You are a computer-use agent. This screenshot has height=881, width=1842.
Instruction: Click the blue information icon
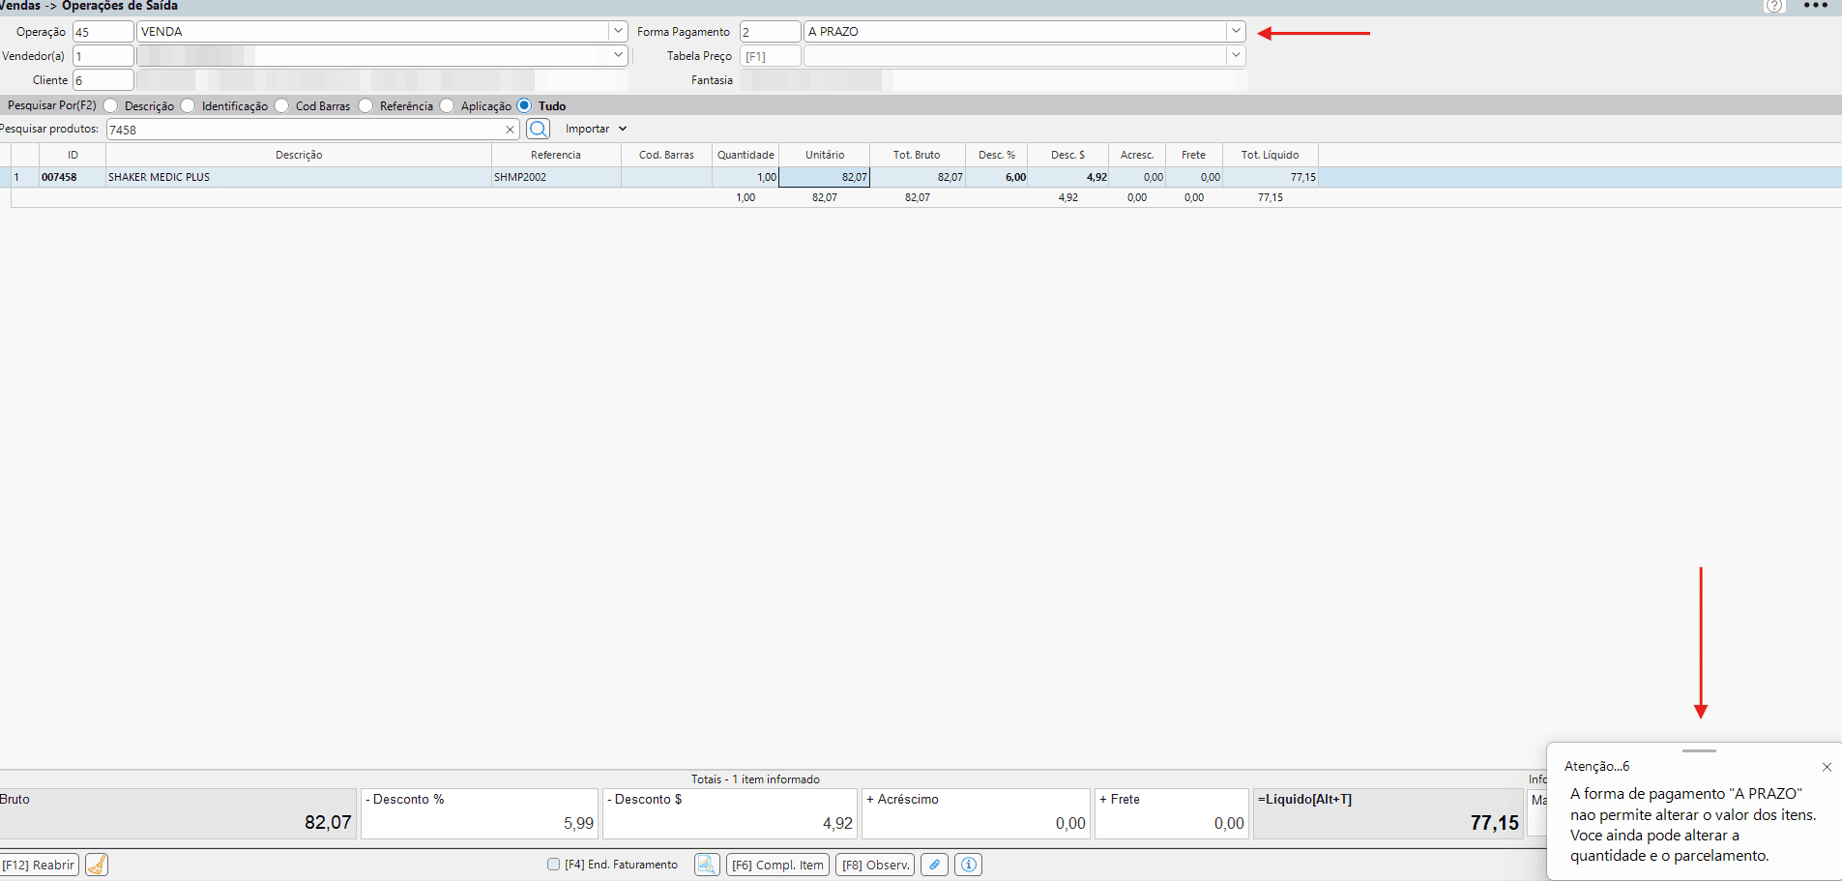pos(968,865)
